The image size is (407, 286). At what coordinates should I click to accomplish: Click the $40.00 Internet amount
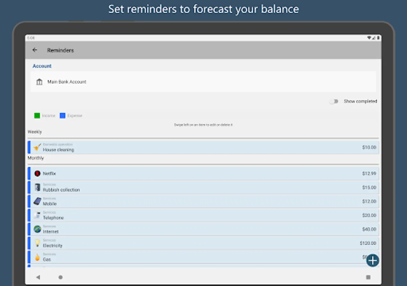(369, 229)
